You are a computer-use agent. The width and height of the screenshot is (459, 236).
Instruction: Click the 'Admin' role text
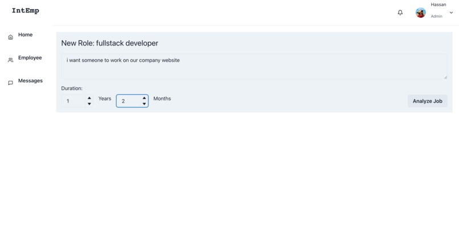[436, 16]
